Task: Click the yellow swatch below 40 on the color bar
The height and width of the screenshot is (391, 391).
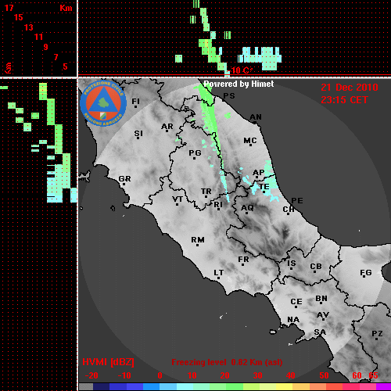Action: tap(285, 387)
